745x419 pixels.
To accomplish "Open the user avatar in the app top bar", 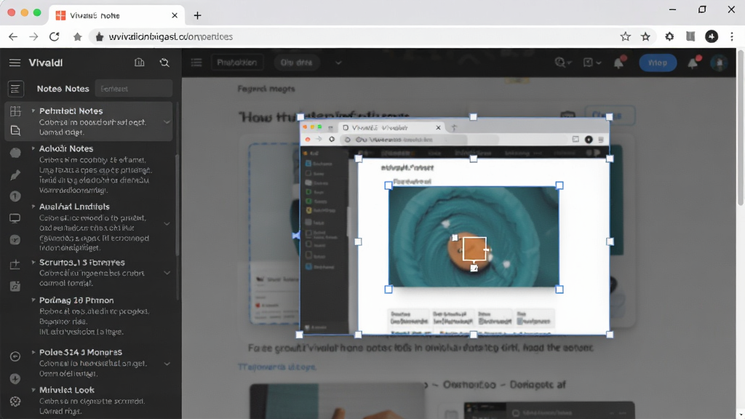I will [720, 63].
